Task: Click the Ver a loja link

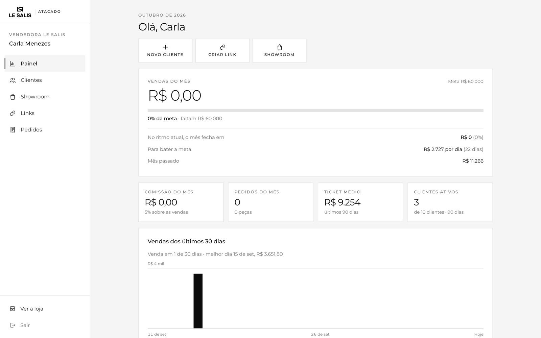Action: pos(32,309)
